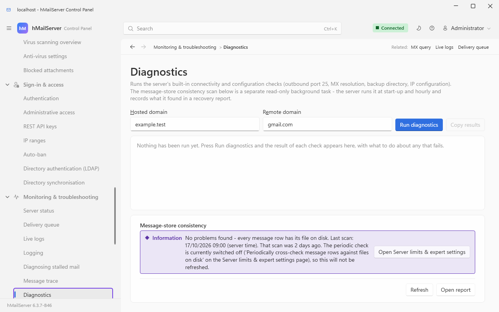The image size is (499, 312).
Task: Focus the Remote domain field
Action: pos(327,124)
